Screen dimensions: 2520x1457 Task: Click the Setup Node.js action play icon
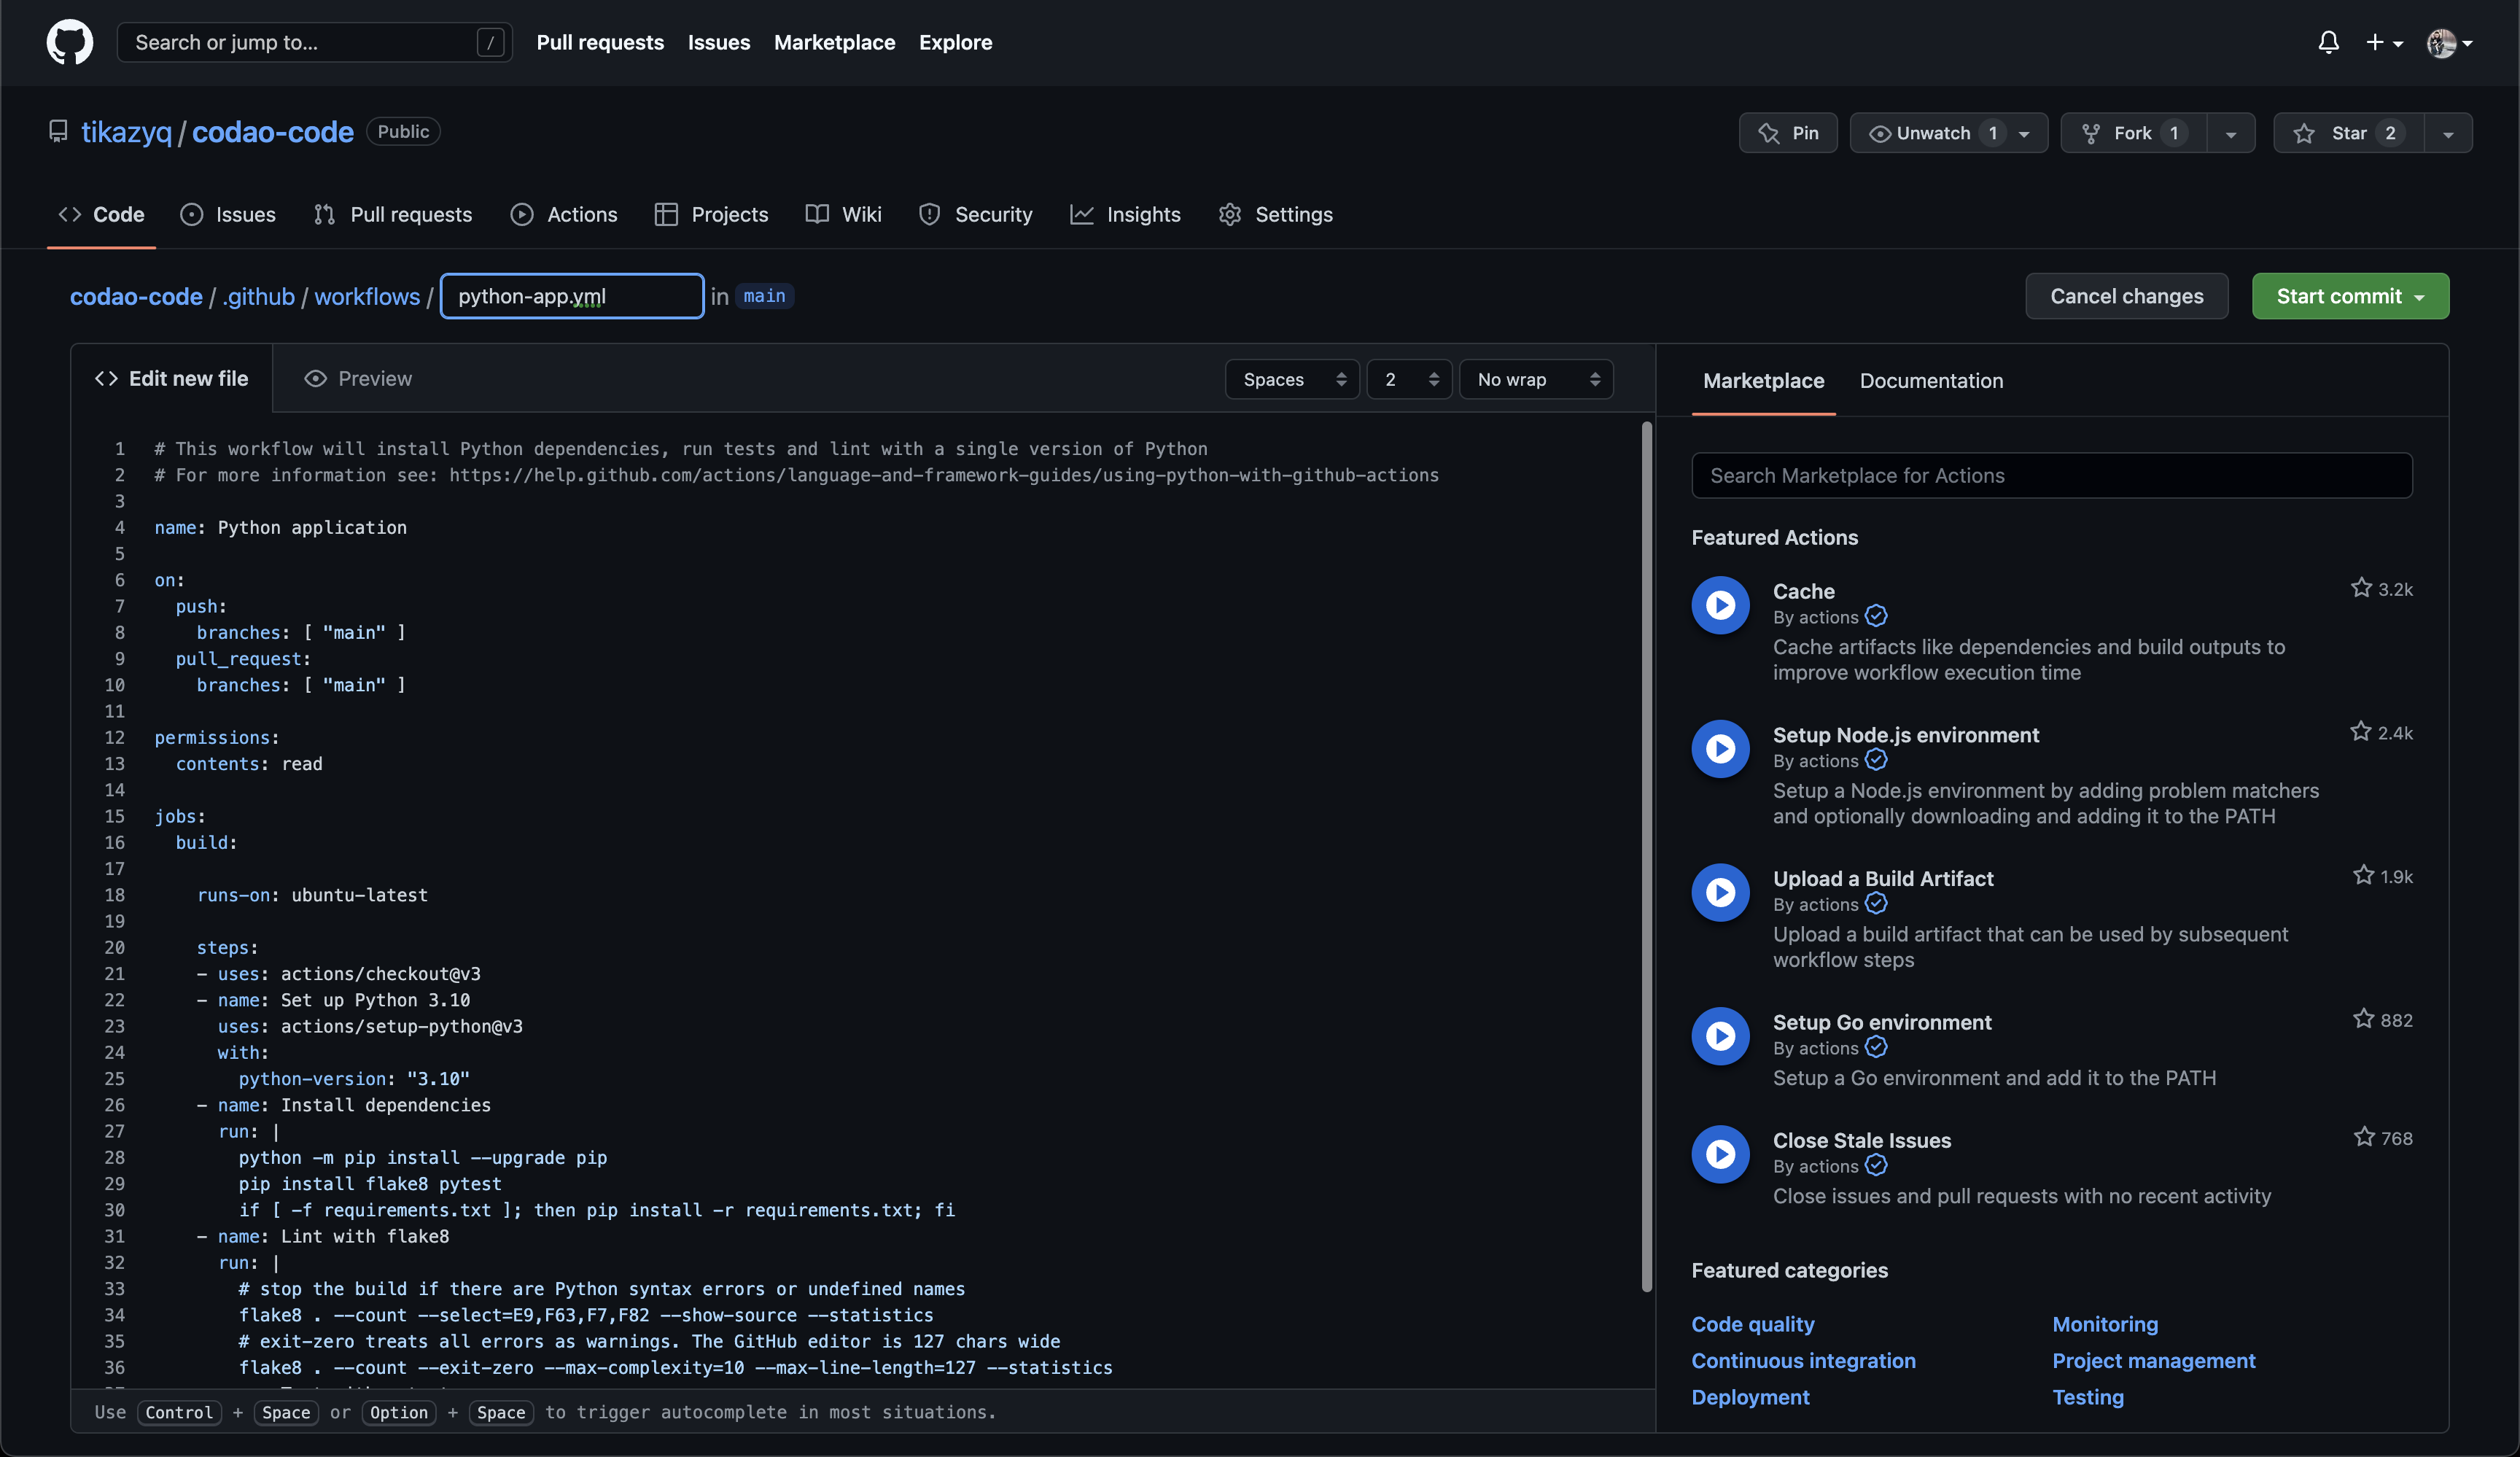click(1720, 748)
